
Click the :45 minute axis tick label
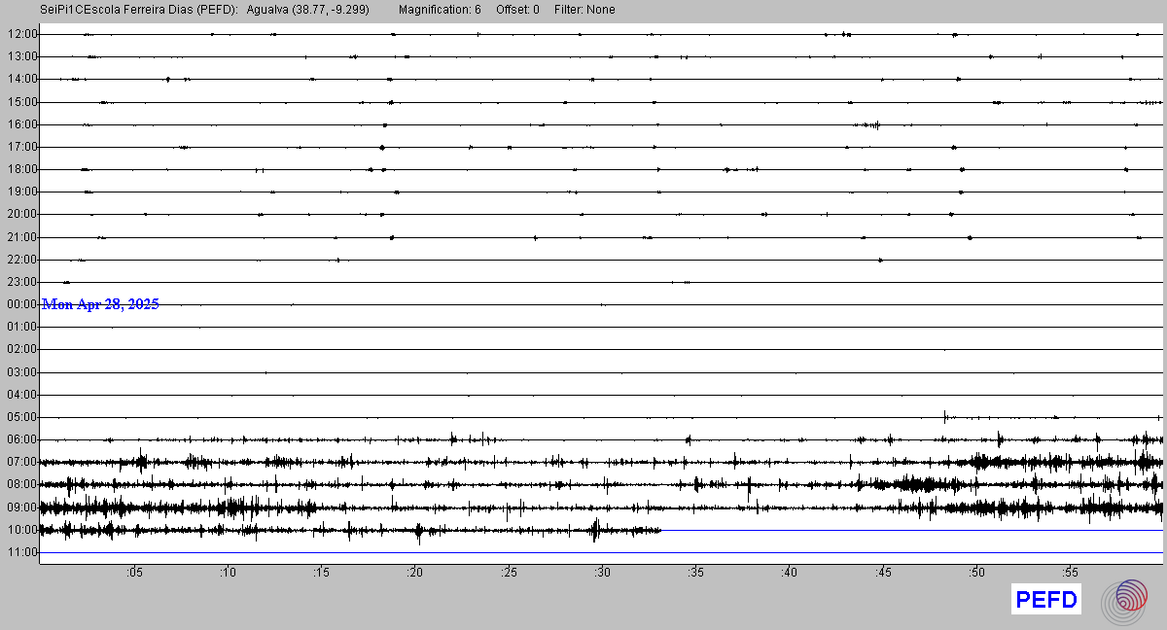click(882, 572)
